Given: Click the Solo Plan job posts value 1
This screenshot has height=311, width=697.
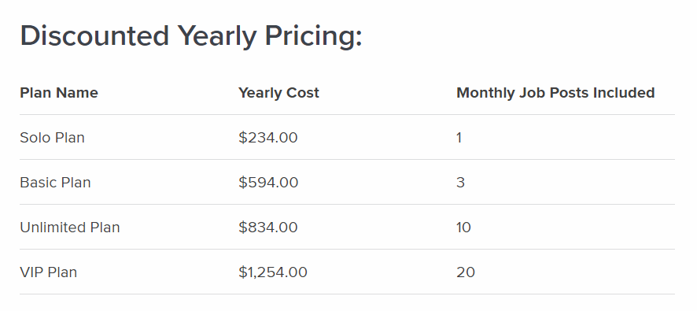Looking at the screenshot, I should pos(459,138).
